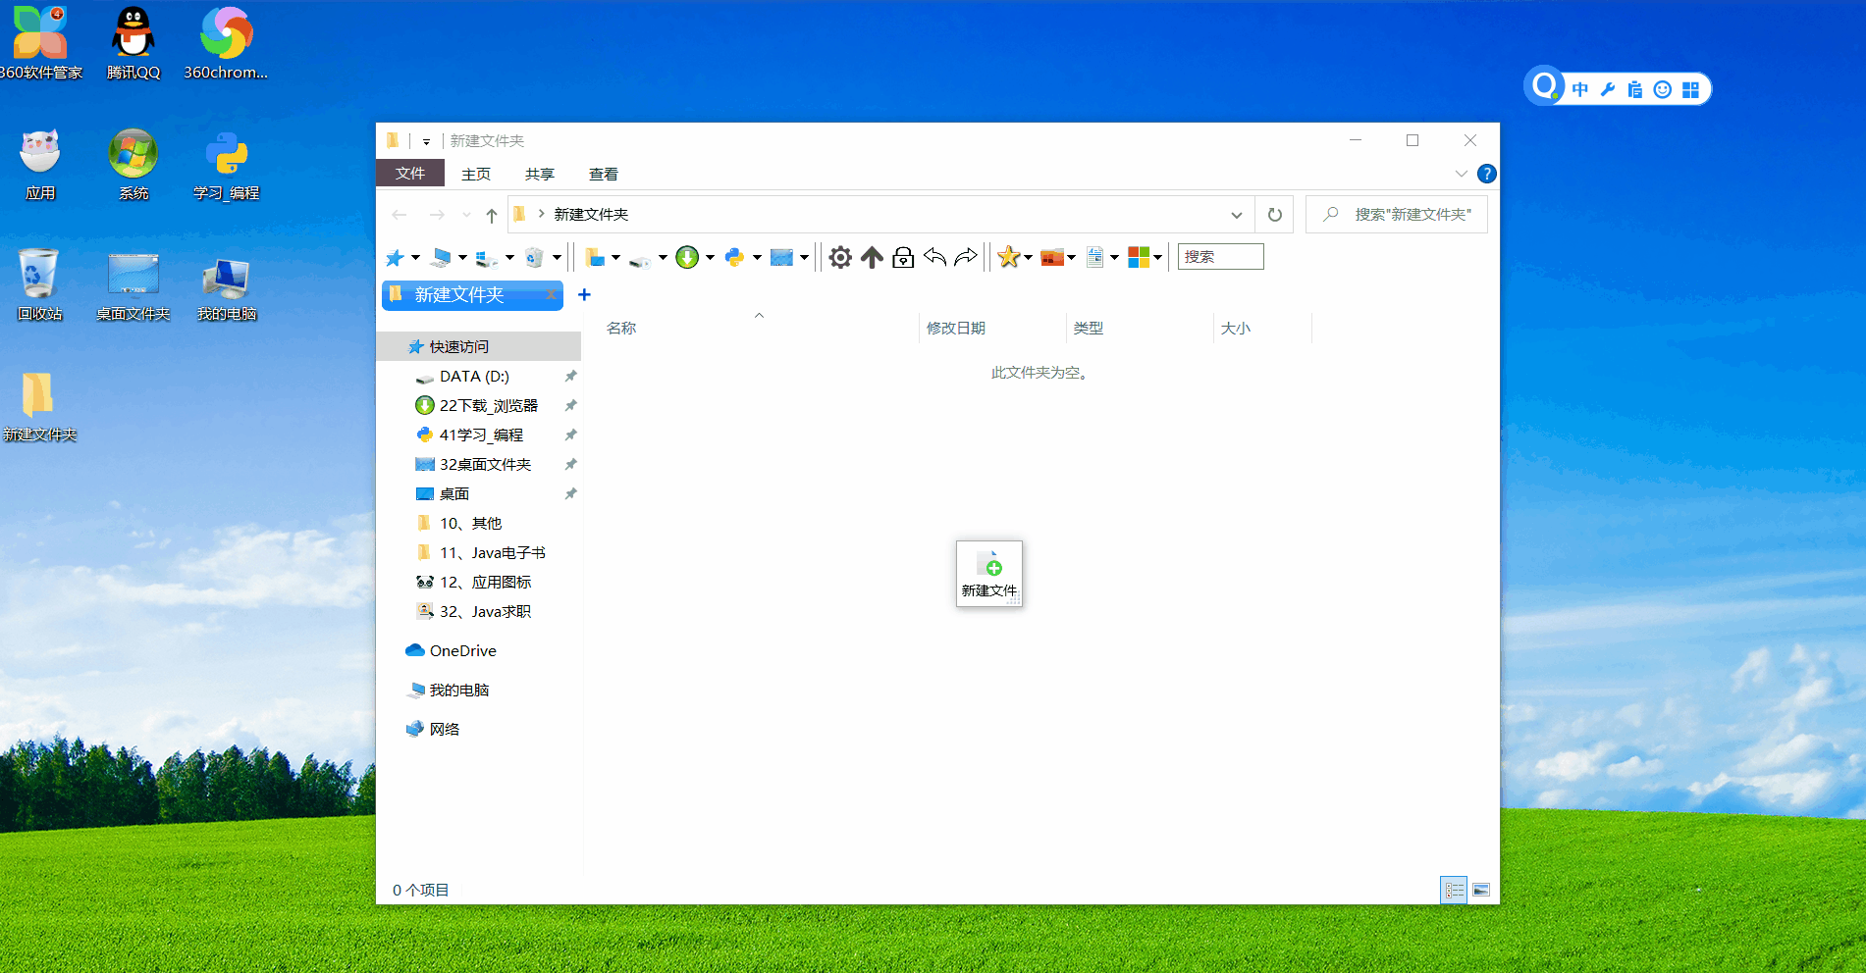Click the undo arrow in the toolbar
Viewport: 1866px width, 973px height.
(x=934, y=256)
